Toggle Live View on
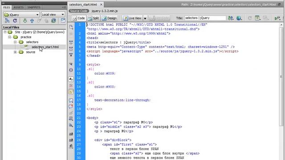Image resolution: width=285 pixels, height=160 pixels. tap(132, 18)
